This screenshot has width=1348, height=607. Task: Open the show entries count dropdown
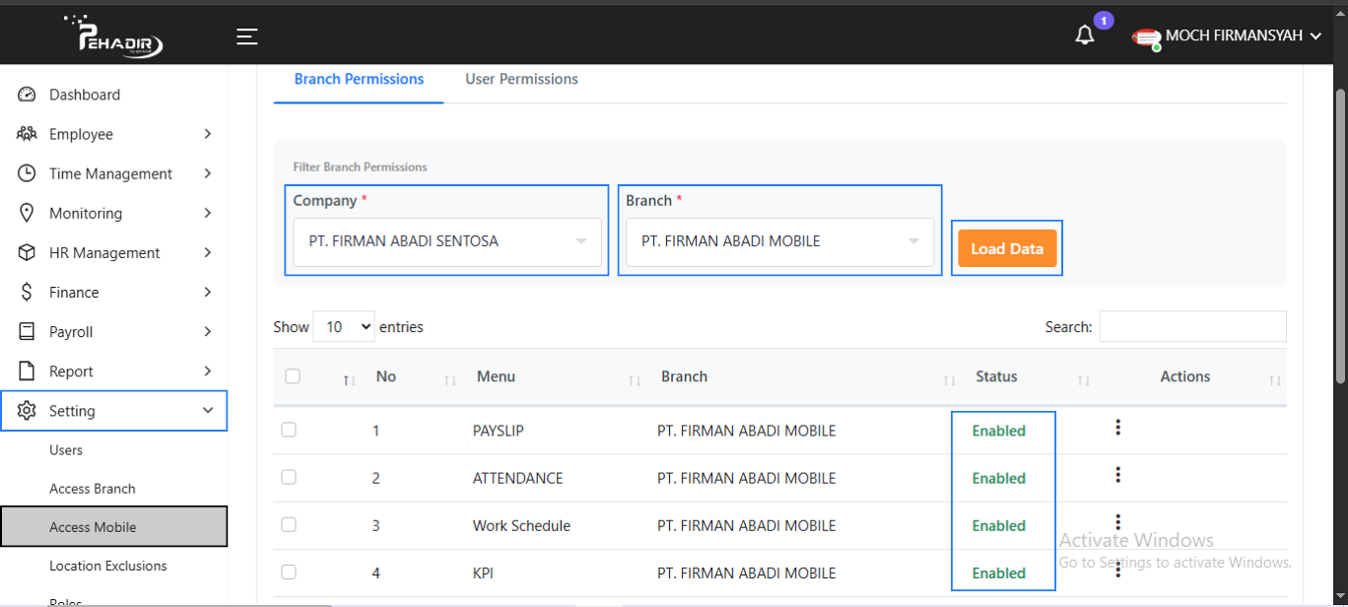343,327
